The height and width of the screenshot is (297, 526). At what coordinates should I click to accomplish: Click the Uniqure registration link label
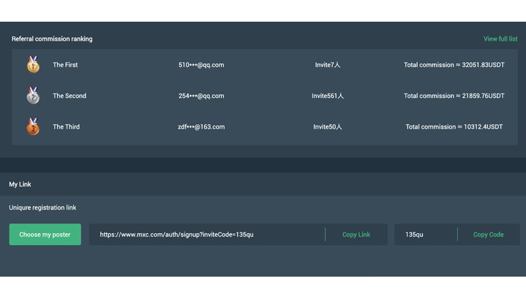tap(43, 208)
